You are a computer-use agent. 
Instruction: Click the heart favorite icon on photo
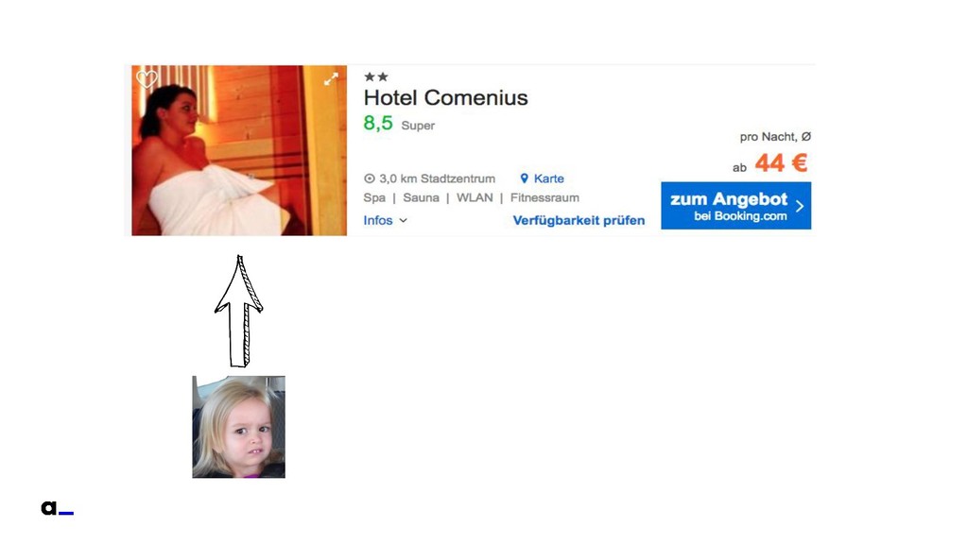pyautogui.click(x=147, y=79)
